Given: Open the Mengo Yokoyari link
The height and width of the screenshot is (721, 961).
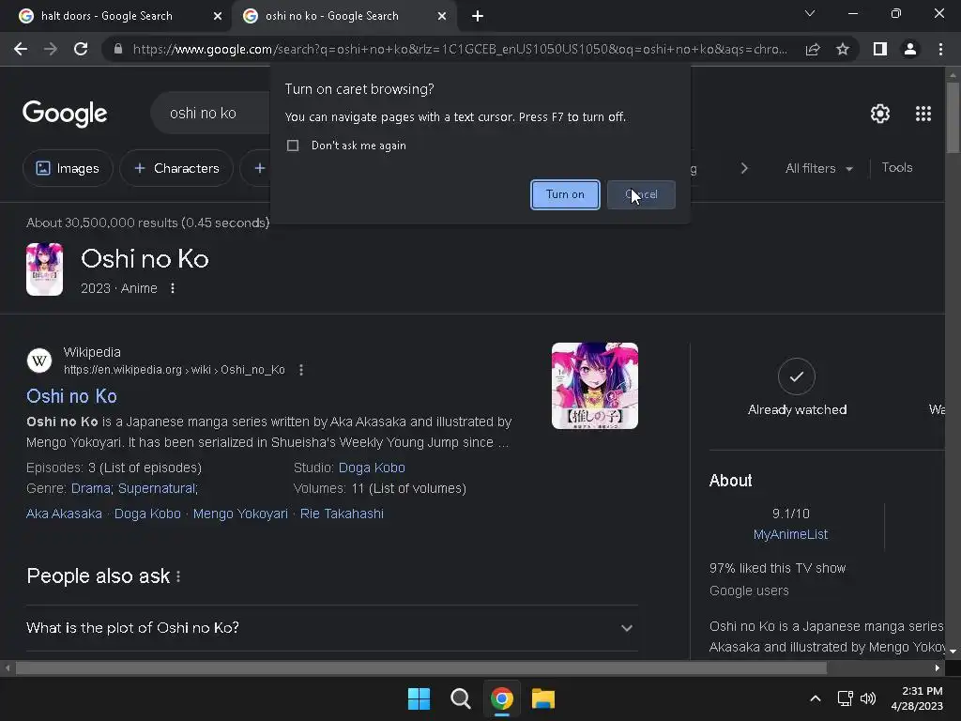Looking at the screenshot, I should pyautogui.click(x=240, y=514).
